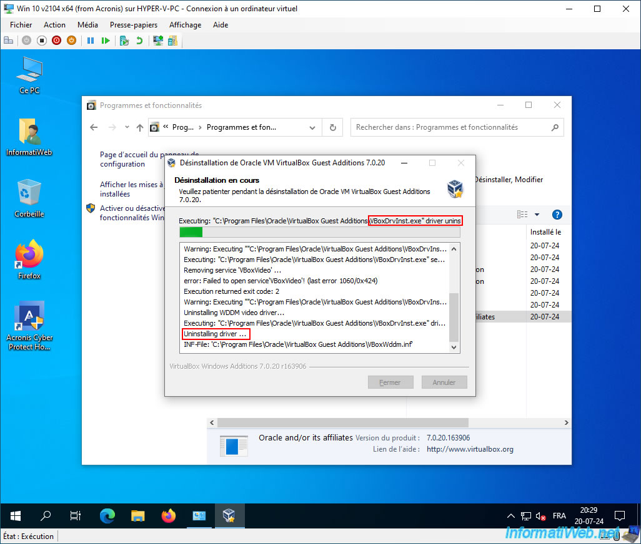This screenshot has width=641, height=544.
Task: Open the Média menu
Action: click(x=87, y=25)
